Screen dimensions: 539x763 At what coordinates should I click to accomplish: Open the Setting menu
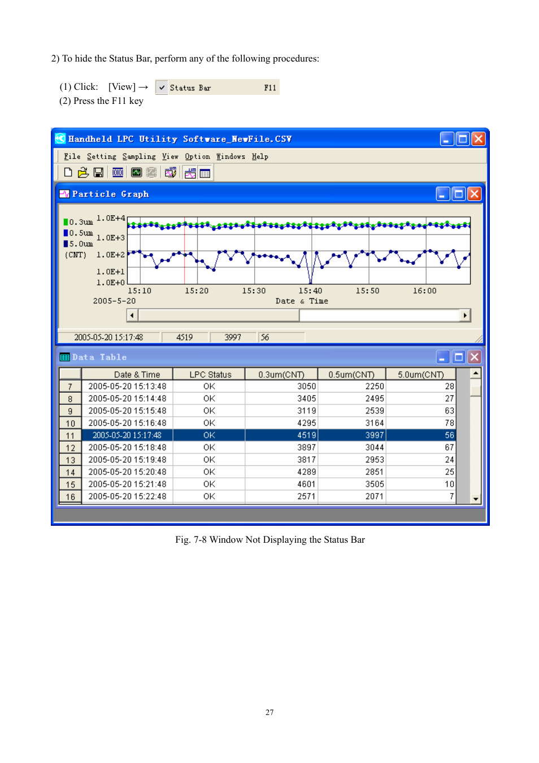coord(102,156)
